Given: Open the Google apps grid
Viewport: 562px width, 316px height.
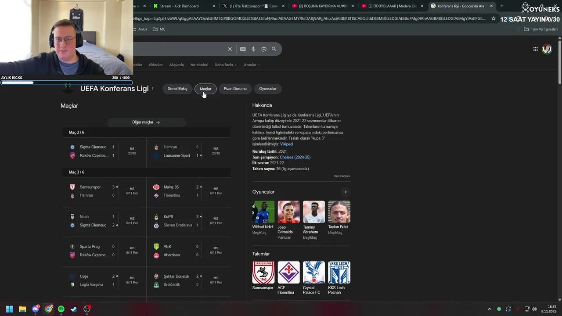Looking at the screenshot, I should pyautogui.click(x=536, y=49).
